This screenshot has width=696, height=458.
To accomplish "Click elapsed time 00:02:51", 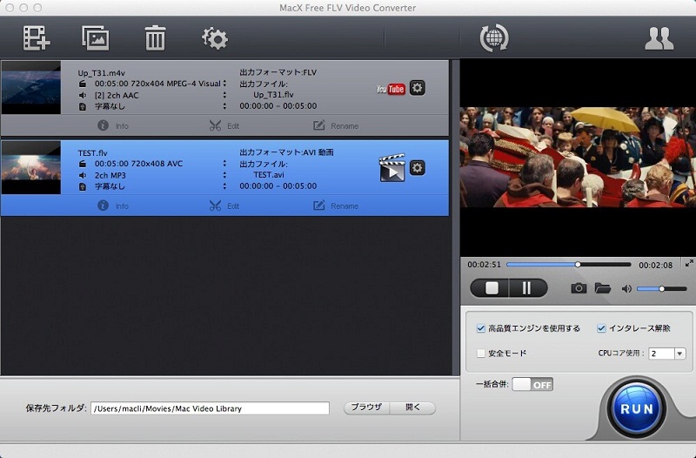I will coord(484,265).
